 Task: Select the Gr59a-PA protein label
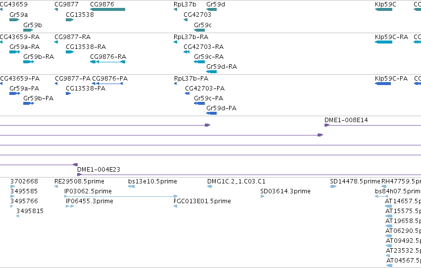pos(24,88)
